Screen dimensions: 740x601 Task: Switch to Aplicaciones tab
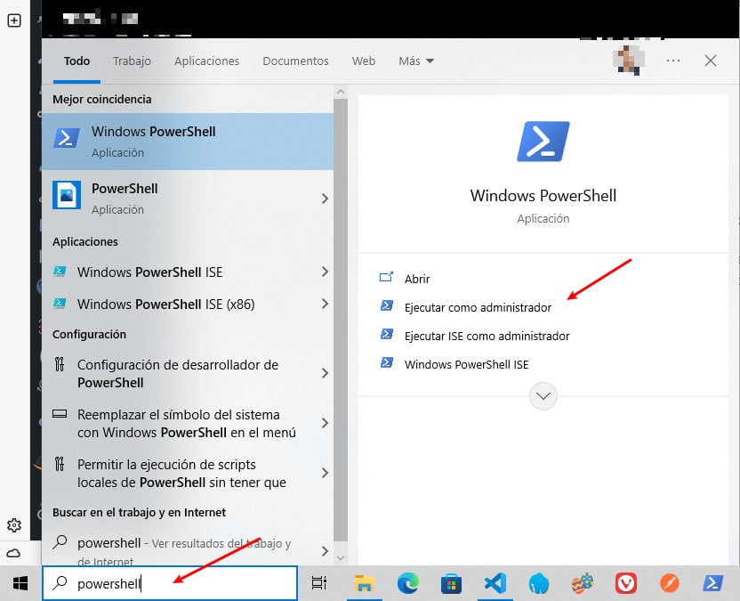click(206, 61)
